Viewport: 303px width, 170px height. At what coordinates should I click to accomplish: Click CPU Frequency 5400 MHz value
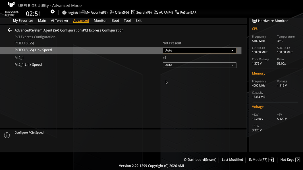coord(259,41)
